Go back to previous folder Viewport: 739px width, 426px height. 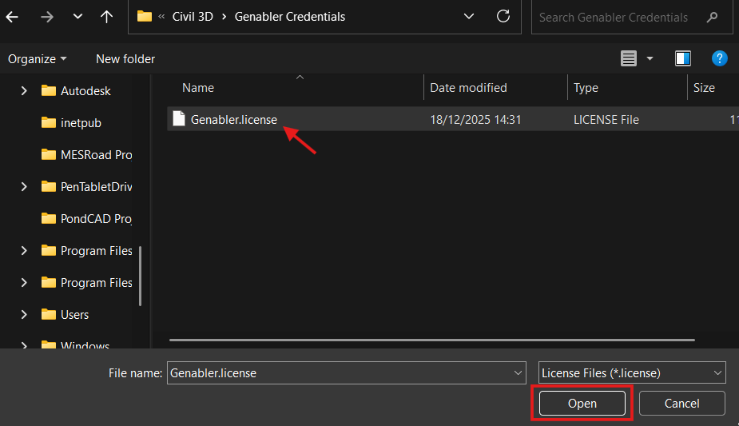[12, 17]
